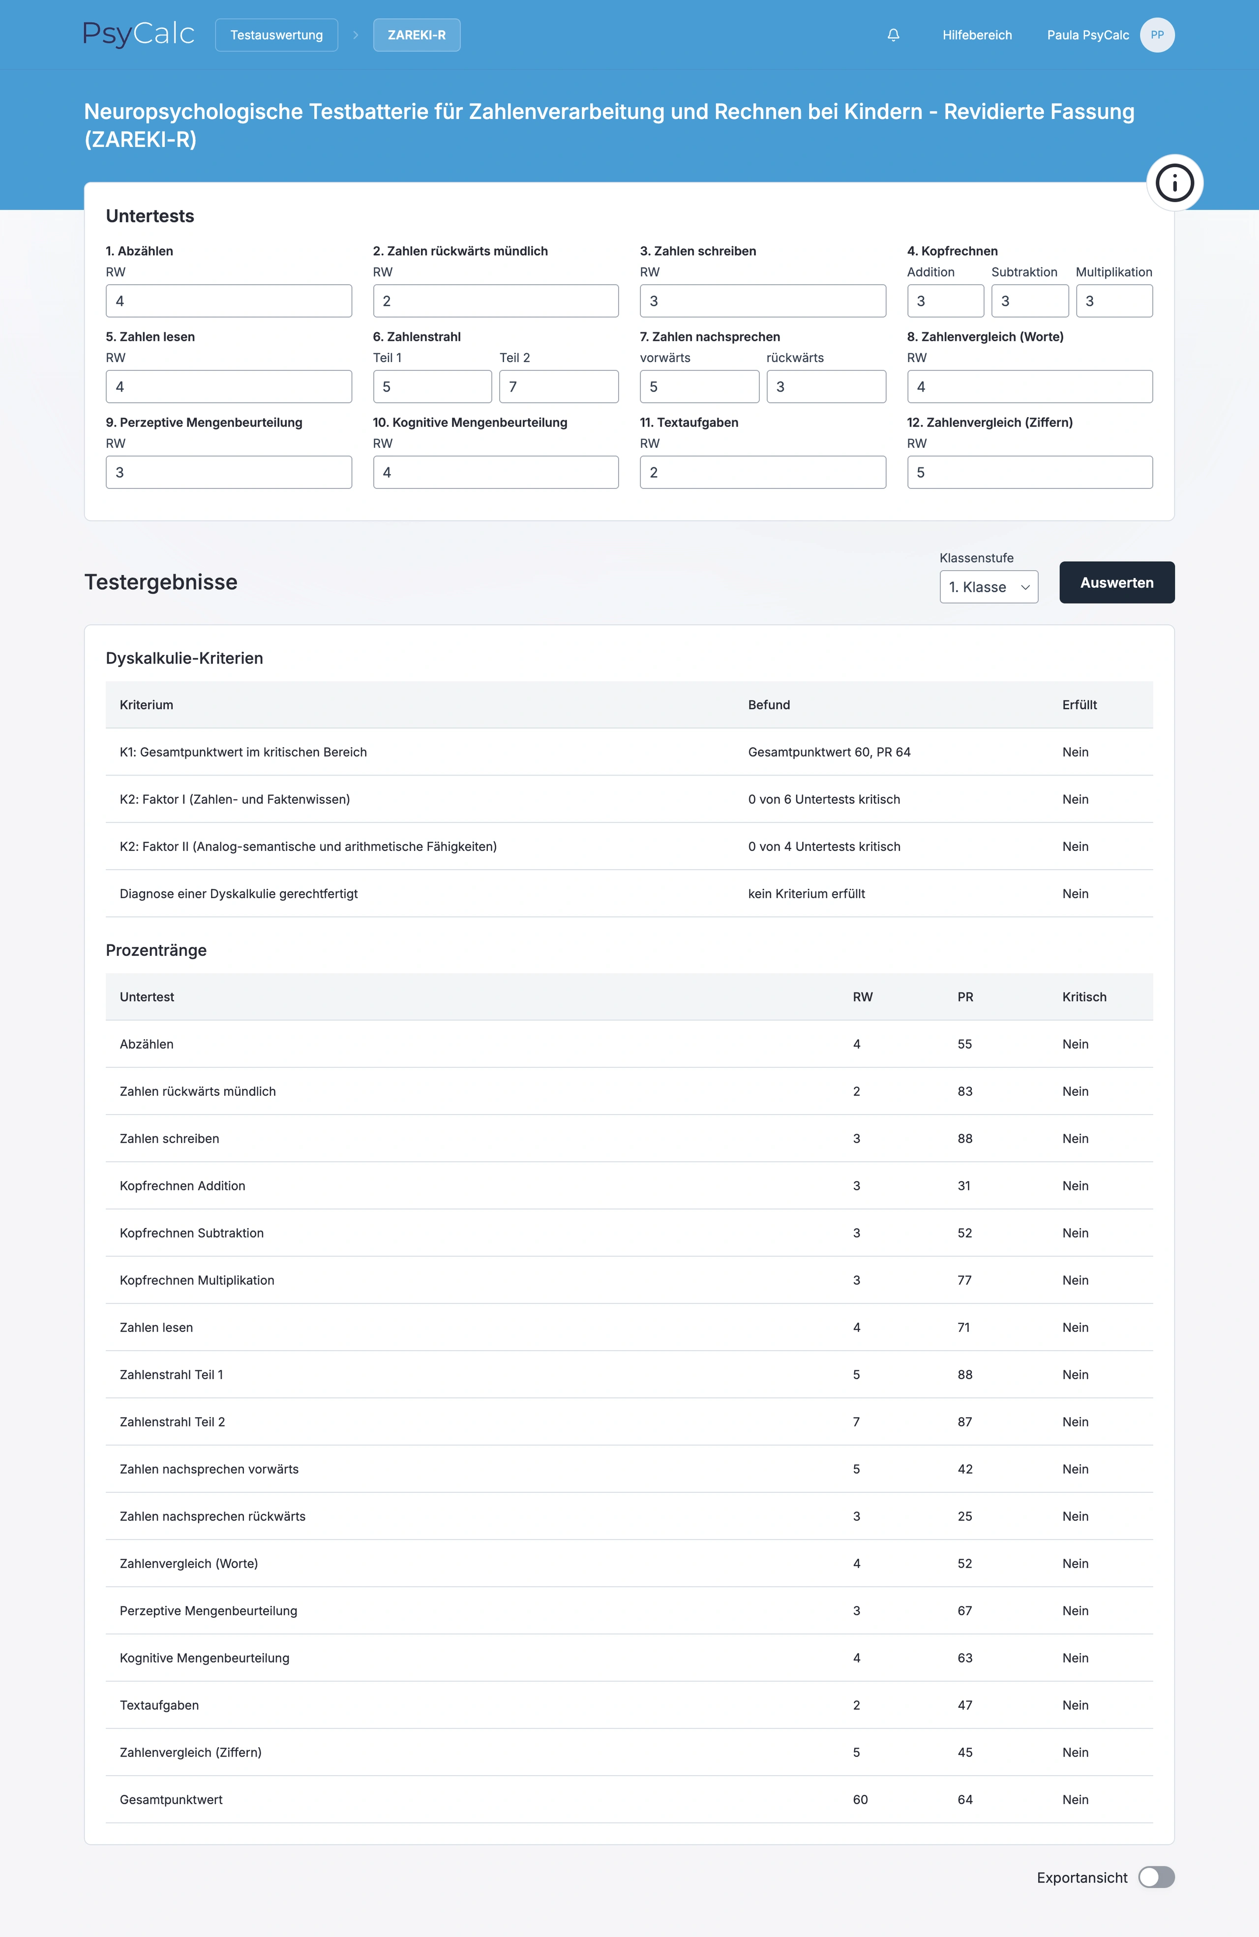Select the ZAREKI-R breadcrumb tab
The width and height of the screenshot is (1259, 1937).
(417, 35)
